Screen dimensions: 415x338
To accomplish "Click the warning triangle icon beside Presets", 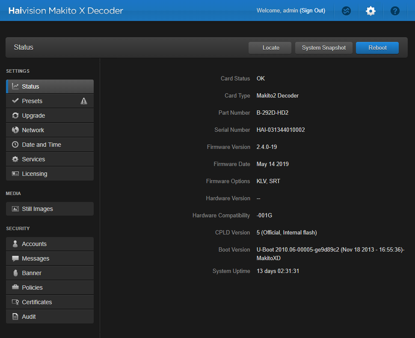I will point(84,101).
